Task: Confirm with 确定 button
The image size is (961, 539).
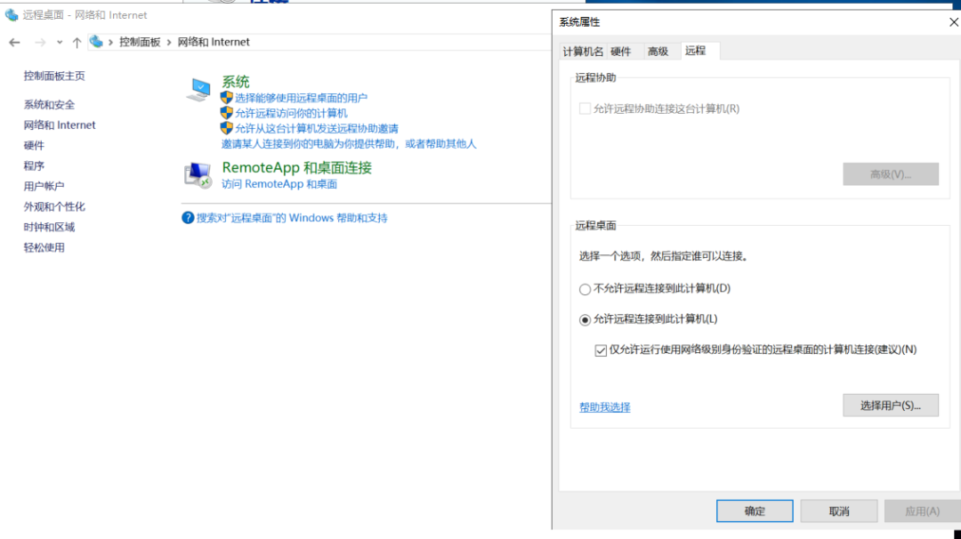Action: click(x=755, y=511)
